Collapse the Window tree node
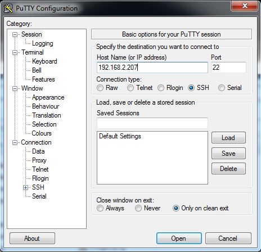The image size is (261, 252). 15,88
